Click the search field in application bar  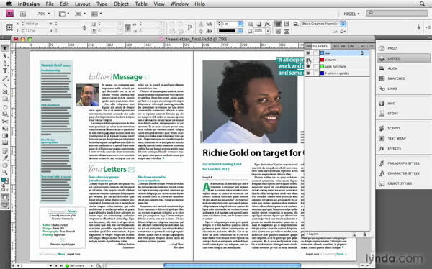click(397, 13)
